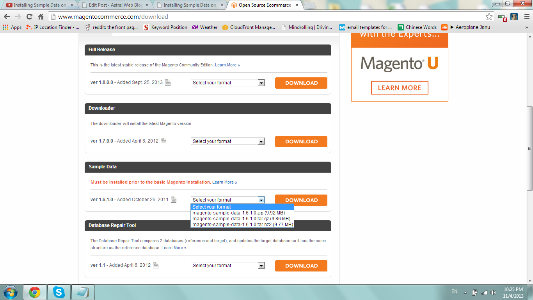
Task: Click the red-badged extension icon
Action: pos(502,17)
